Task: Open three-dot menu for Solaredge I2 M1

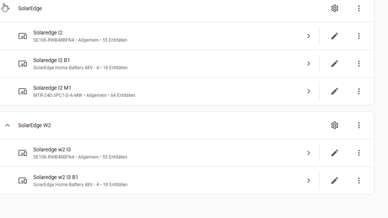Action: tap(359, 91)
